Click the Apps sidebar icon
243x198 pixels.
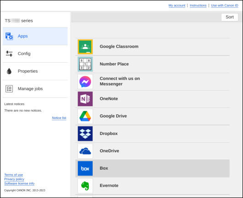coord(9,36)
